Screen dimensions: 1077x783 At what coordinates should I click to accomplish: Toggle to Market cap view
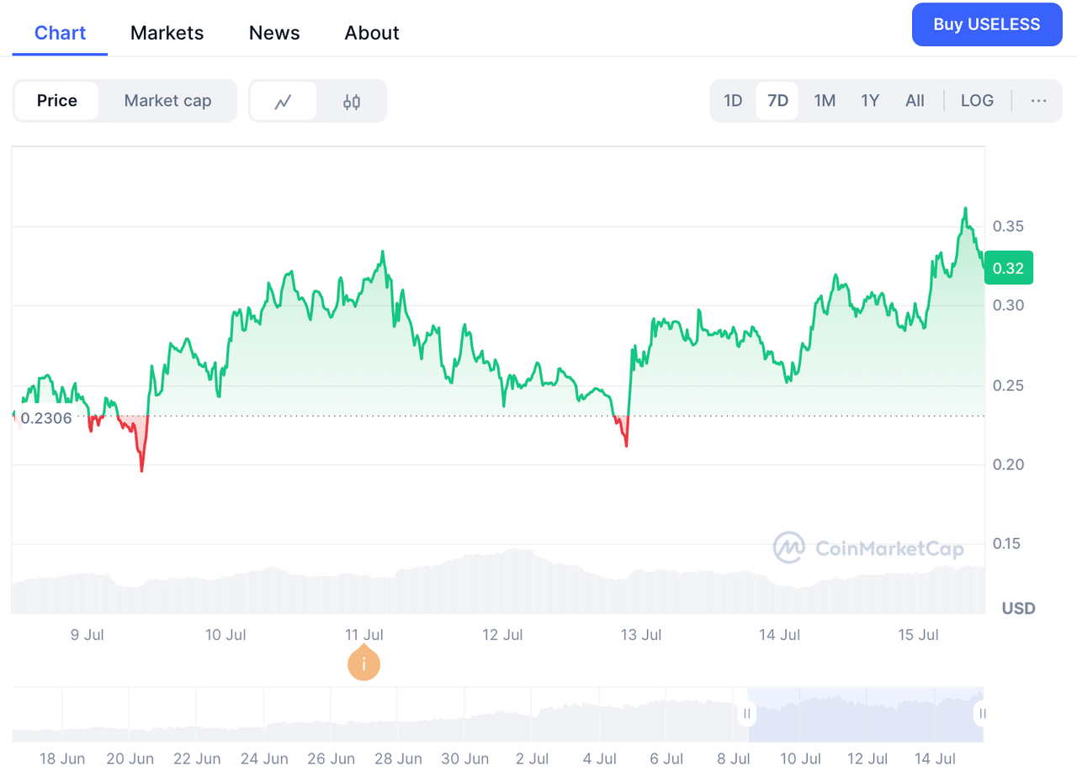[168, 100]
